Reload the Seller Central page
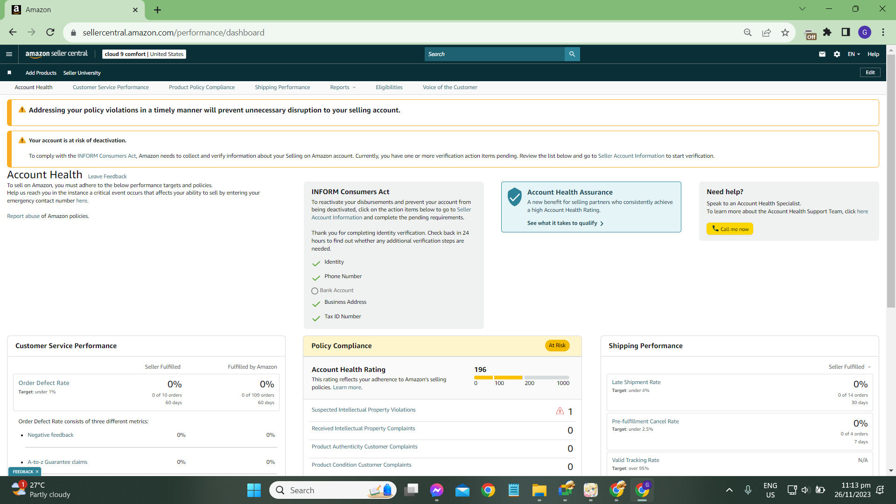The image size is (896, 504). tap(50, 32)
